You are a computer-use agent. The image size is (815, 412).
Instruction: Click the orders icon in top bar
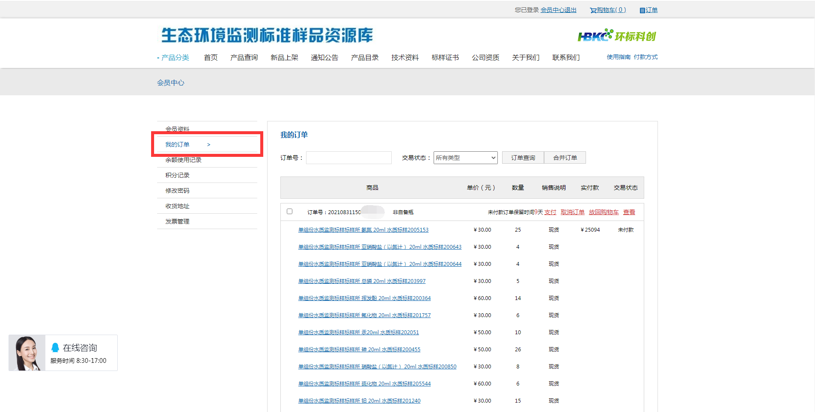point(642,10)
